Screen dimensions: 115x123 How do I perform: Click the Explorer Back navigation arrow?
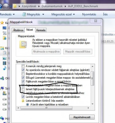click(1, 6)
